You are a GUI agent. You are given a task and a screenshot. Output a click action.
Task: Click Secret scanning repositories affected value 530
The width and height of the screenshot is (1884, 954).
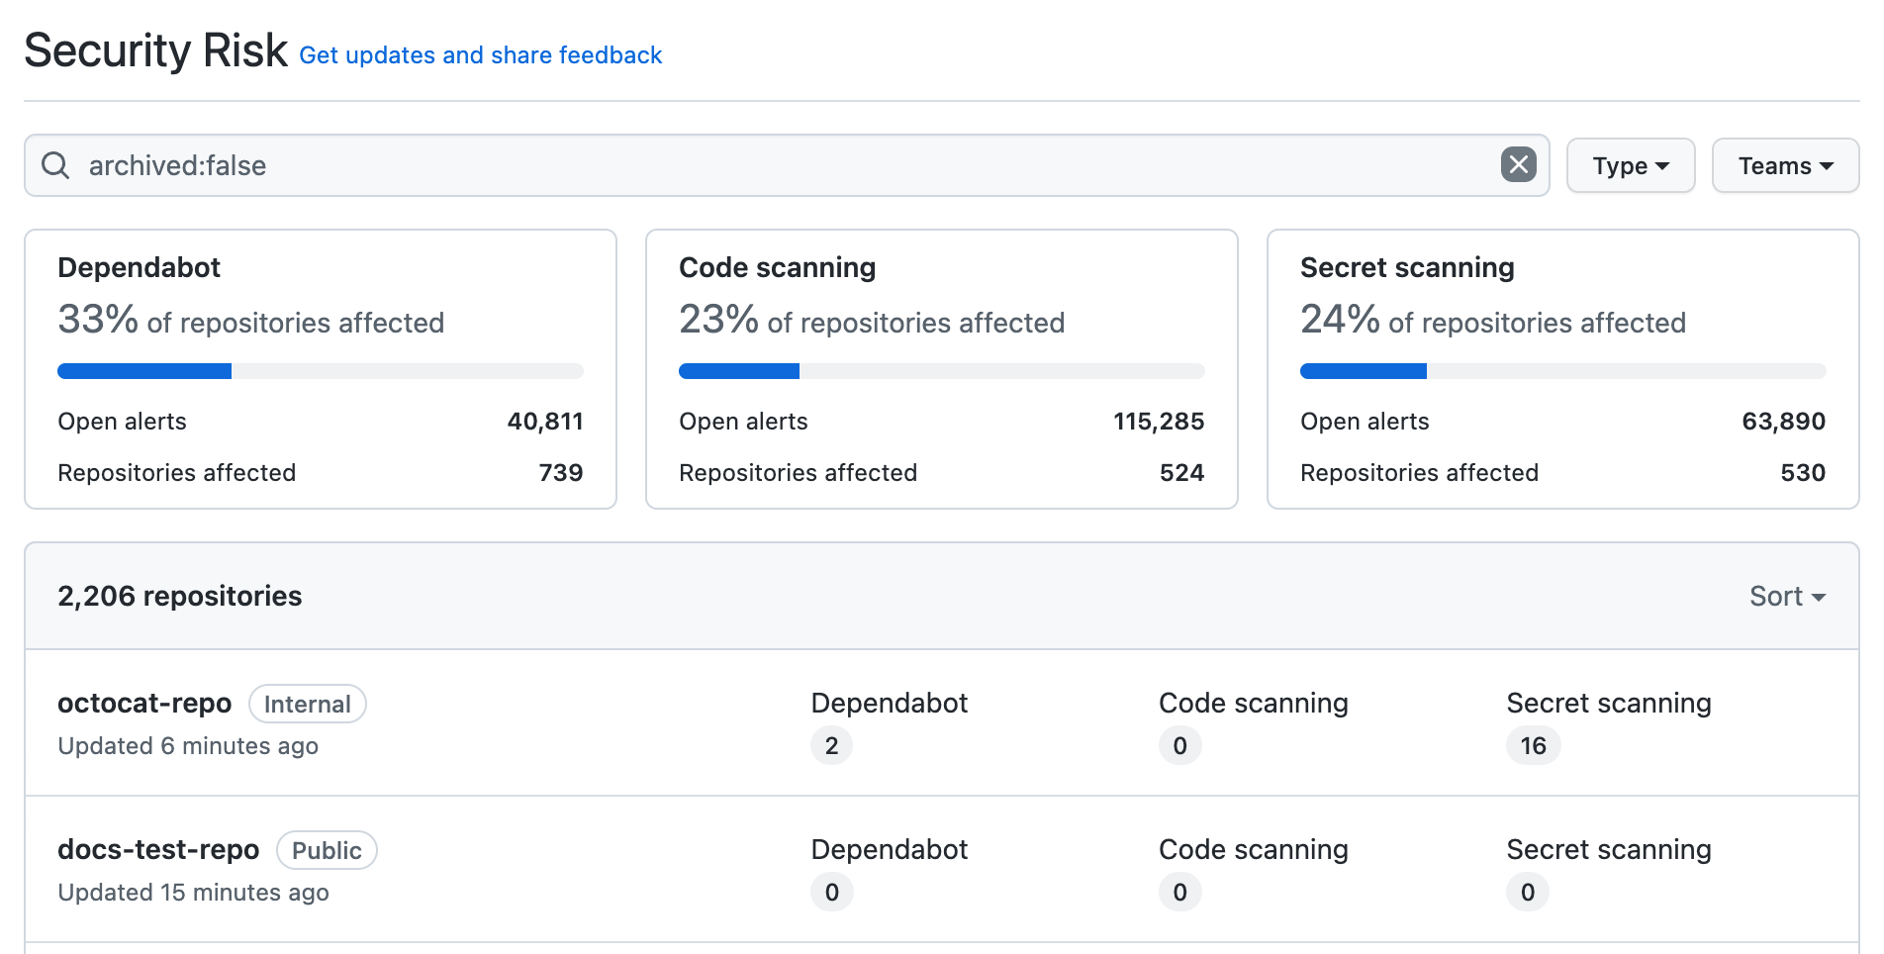click(x=1803, y=473)
